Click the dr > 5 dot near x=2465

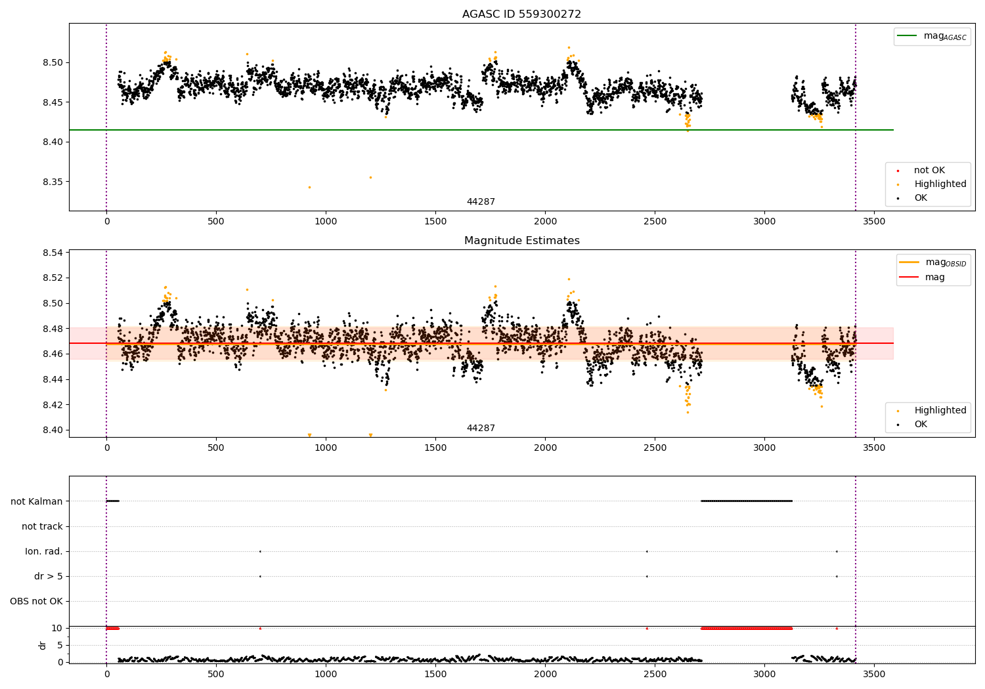point(647,576)
